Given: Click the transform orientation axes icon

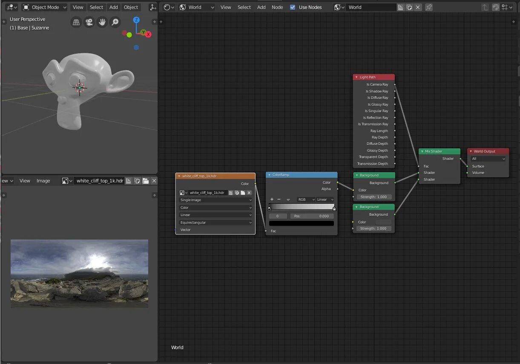Looking at the screenshot, I should (153, 7).
